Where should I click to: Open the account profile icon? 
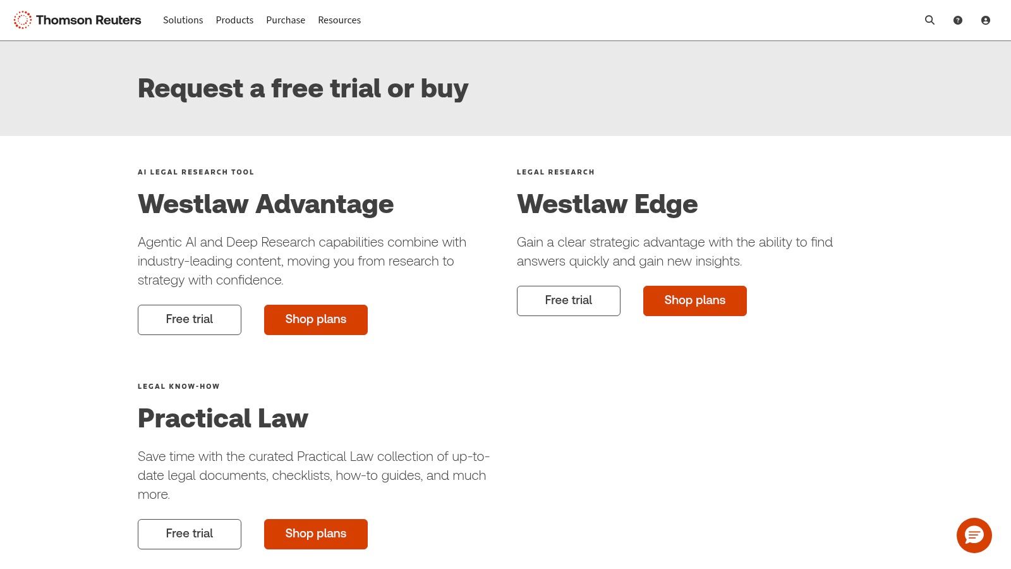985,20
